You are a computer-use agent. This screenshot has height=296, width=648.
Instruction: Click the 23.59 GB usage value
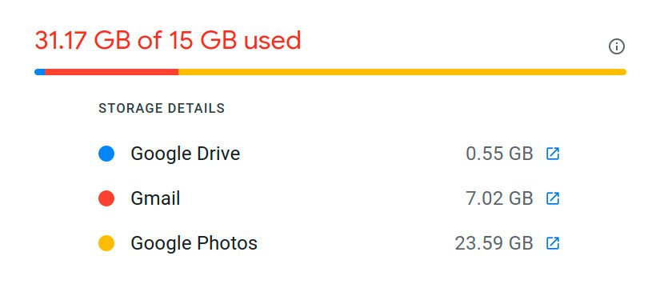click(x=494, y=243)
